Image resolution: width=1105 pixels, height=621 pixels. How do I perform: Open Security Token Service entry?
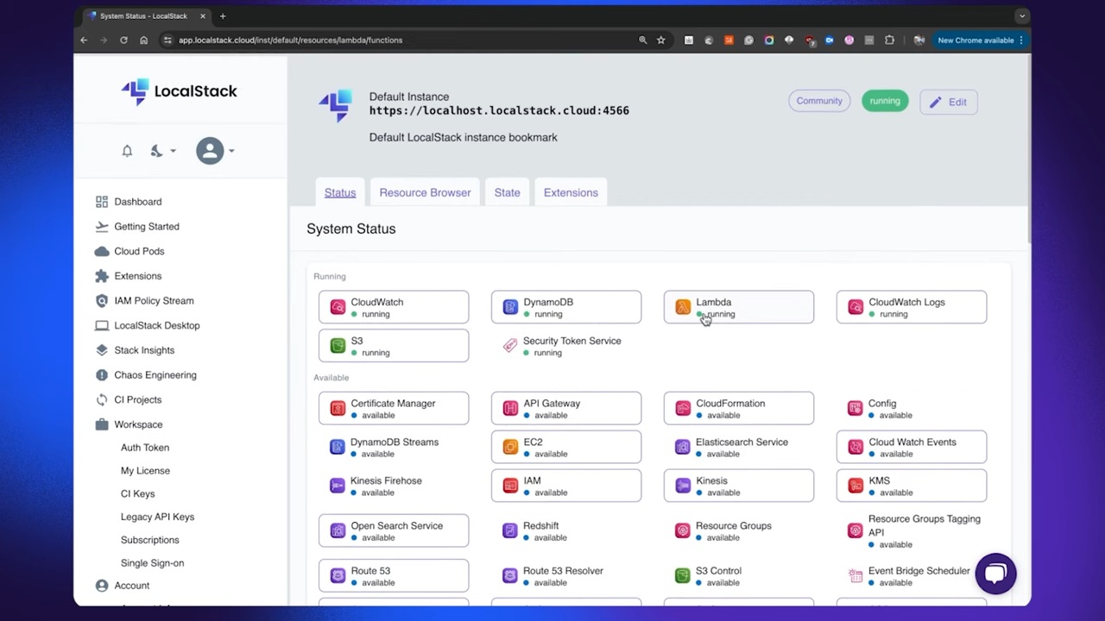click(x=566, y=346)
